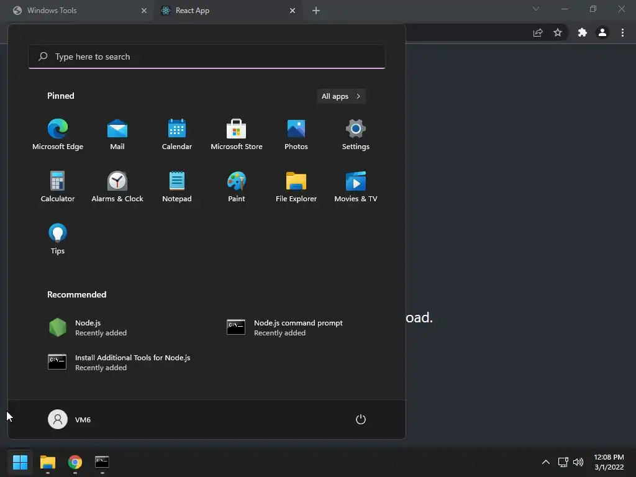This screenshot has width=636, height=477.
Task: Open Install Additional Tools for Node.js
Action: point(119,362)
